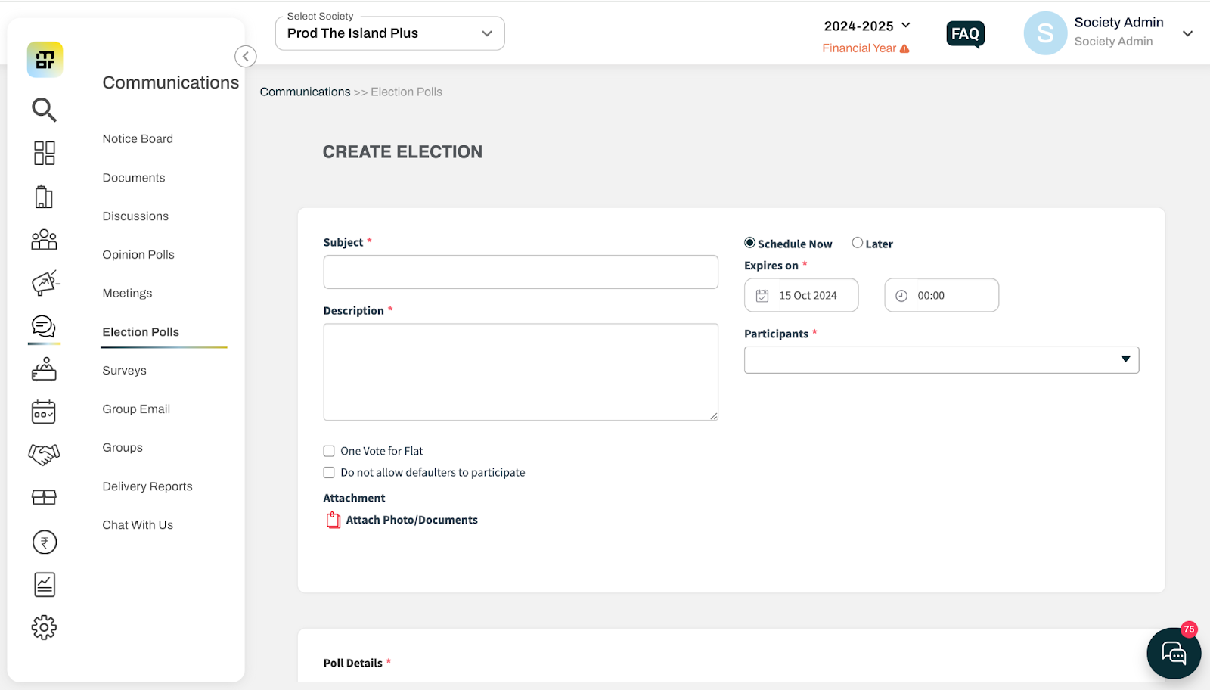Open the community members section icon
The width and height of the screenshot is (1210, 690).
[x=44, y=239]
